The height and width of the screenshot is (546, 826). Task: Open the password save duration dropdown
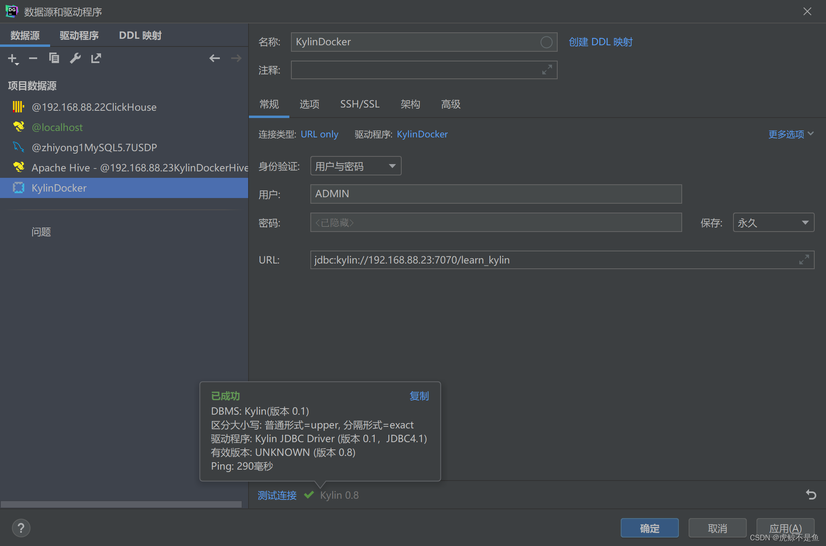click(773, 223)
